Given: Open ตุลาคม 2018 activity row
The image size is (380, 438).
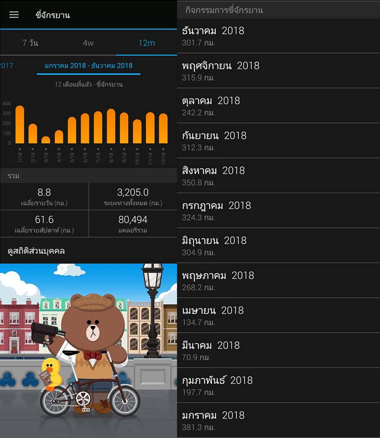Looking at the screenshot, I should pyautogui.click(x=278, y=106).
